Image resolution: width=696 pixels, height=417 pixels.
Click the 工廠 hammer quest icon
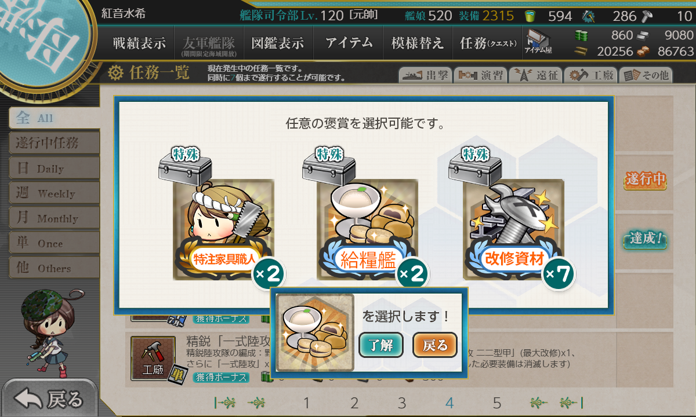[x=153, y=358]
